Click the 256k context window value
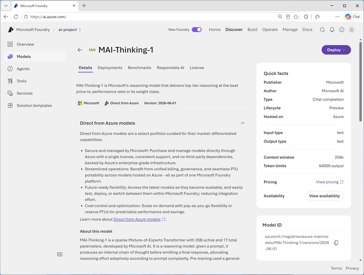The height and width of the screenshot is (275, 364). pyautogui.click(x=339, y=157)
